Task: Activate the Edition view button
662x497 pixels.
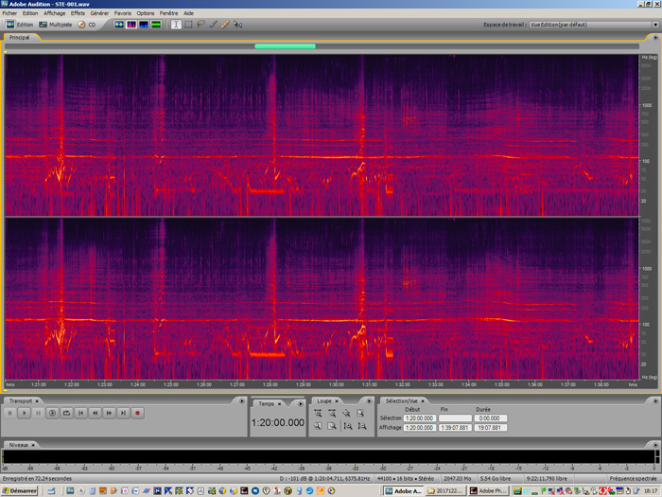Action: [x=20, y=25]
